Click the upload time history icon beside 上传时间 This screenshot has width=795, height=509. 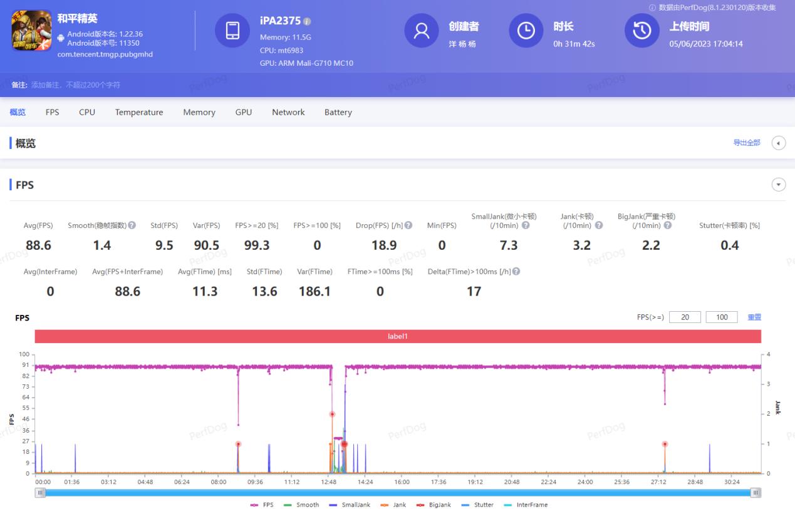tap(642, 32)
